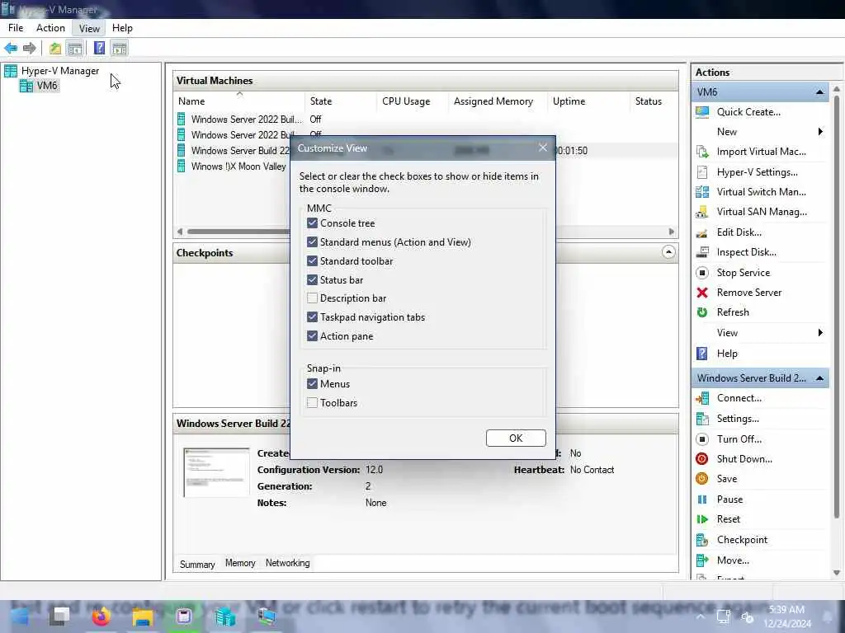Select VM6 in the console tree
845x633 pixels.
(x=47, y=86)
